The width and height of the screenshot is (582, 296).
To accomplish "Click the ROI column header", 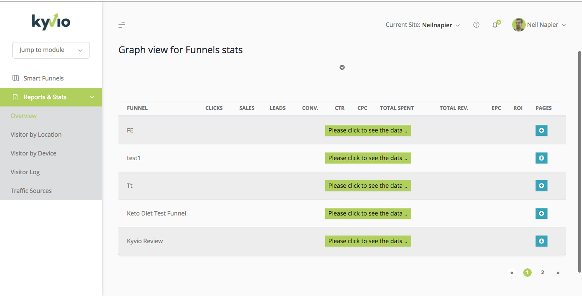I will pyautogui.click(x=518, y=108).
